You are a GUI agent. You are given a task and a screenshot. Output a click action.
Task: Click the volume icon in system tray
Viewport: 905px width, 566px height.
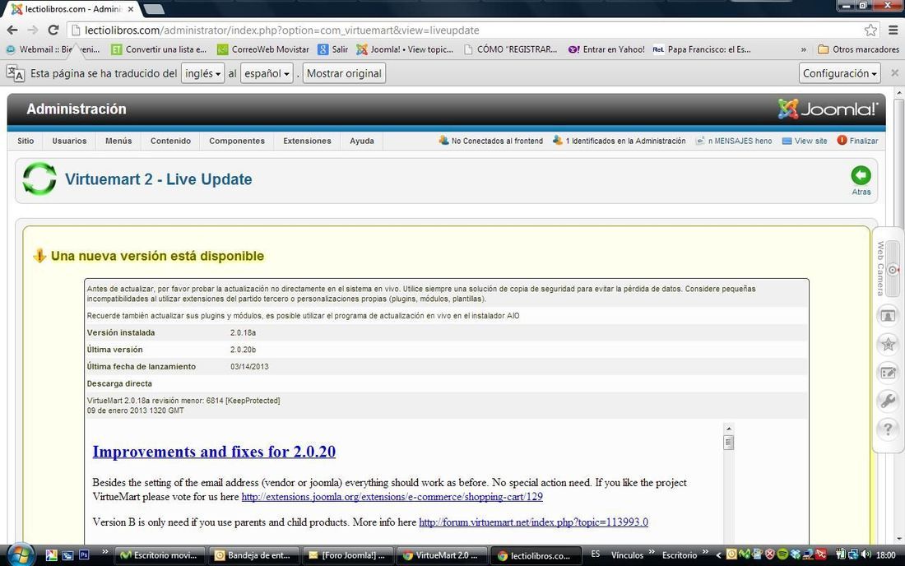coord(866,554)
